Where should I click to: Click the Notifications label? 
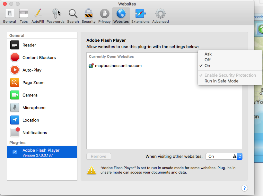click(35, 132)
